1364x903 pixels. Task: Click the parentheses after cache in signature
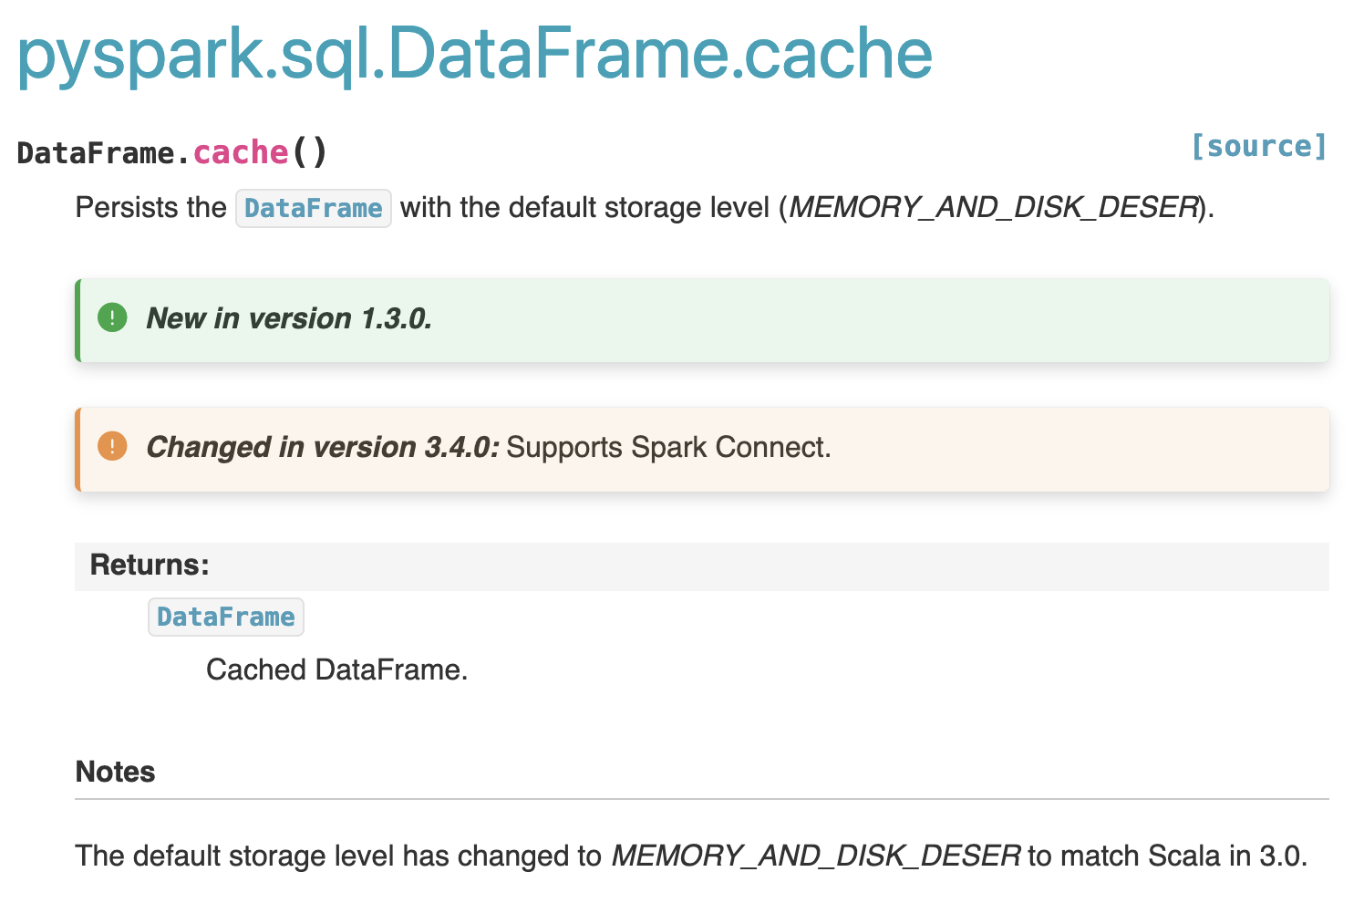click(x=309, y=152)
